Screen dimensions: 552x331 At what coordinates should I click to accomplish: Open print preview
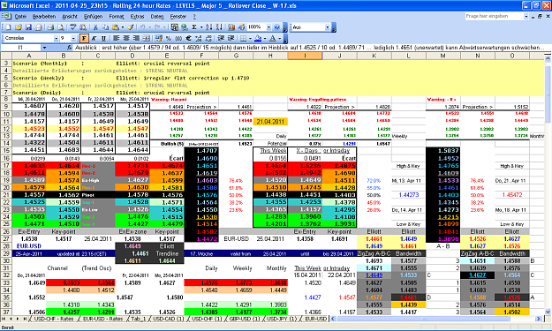61,27
